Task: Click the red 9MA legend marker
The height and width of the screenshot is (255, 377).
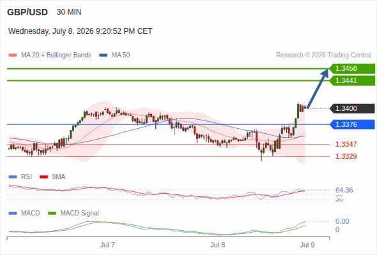Action: [43, 177]
